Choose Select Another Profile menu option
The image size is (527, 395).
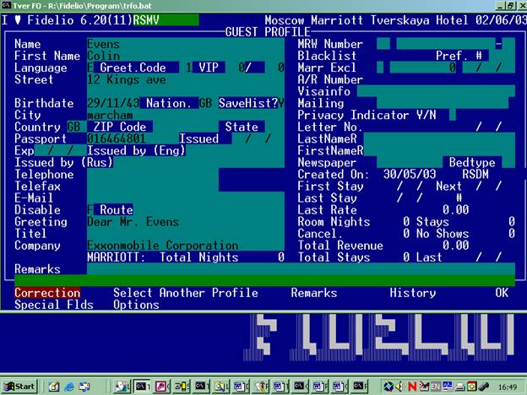[186, 293]
